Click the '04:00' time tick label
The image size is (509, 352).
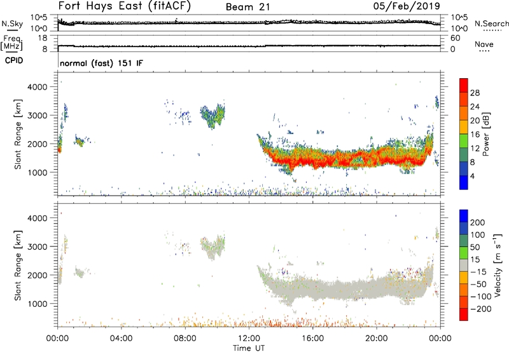[121, 339]
